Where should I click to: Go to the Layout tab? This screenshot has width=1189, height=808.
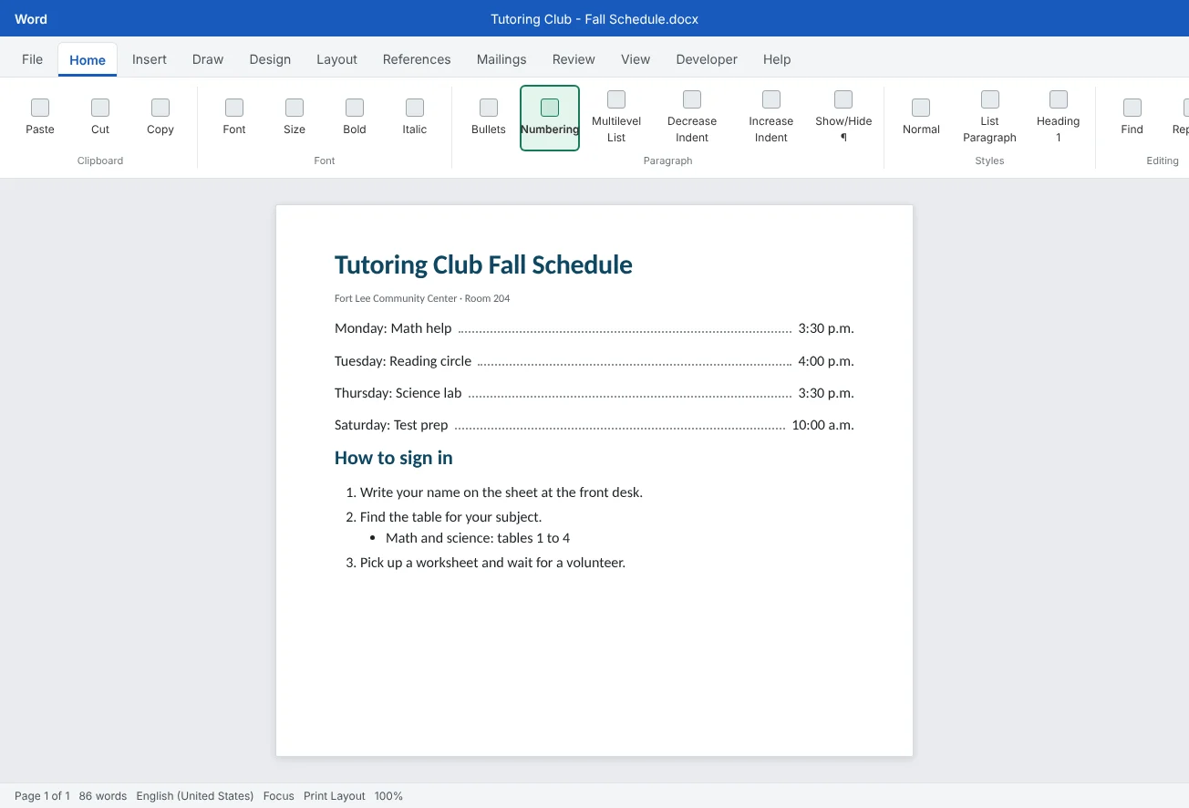[x=336, y=59]
